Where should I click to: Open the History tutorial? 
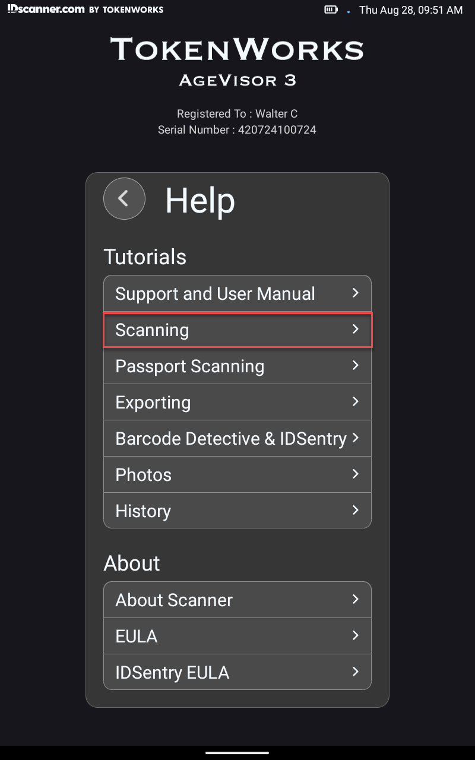[x=237, y=511]
